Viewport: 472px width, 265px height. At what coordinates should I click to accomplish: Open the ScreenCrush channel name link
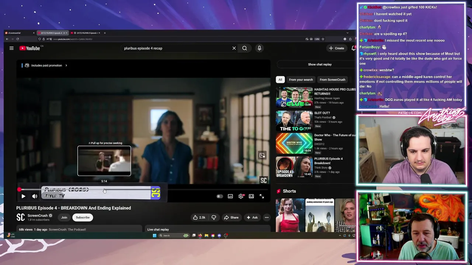pos(38,216)
